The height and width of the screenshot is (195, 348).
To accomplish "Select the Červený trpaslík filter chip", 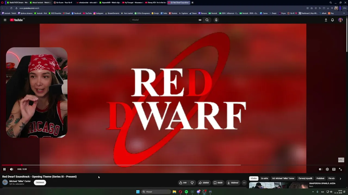I will click(305, 178).
